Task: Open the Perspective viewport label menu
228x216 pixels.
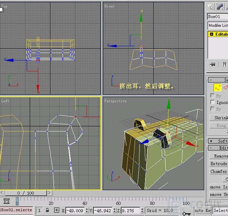Action: [x=115, y=101]
